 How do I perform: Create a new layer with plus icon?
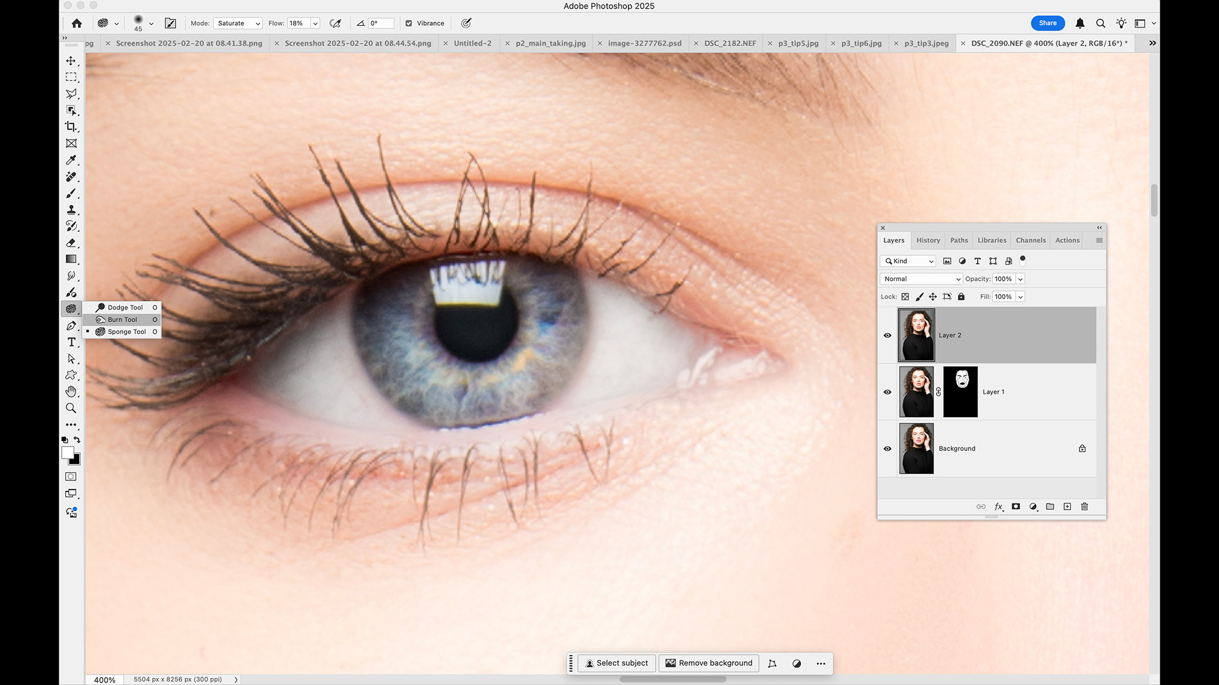[x=1067, y=507]
